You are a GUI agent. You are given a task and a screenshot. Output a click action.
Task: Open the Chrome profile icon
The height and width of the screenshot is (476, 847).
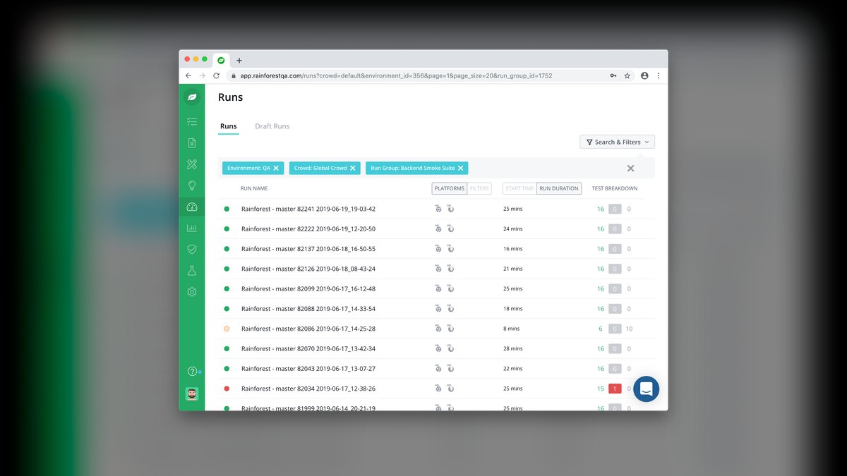[x=644, y=75]
